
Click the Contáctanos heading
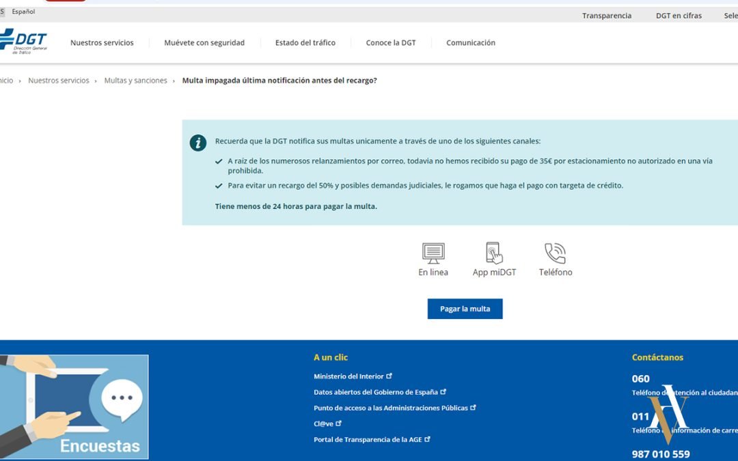(657, 357)
